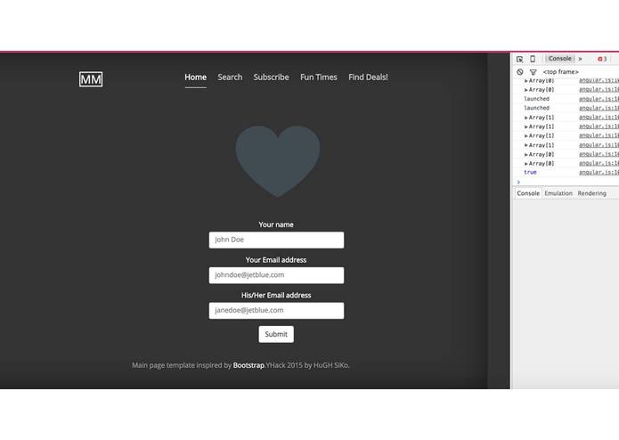Click the heart image
The height and width of the screenshot is (440, 619).
tap(278, 161)
